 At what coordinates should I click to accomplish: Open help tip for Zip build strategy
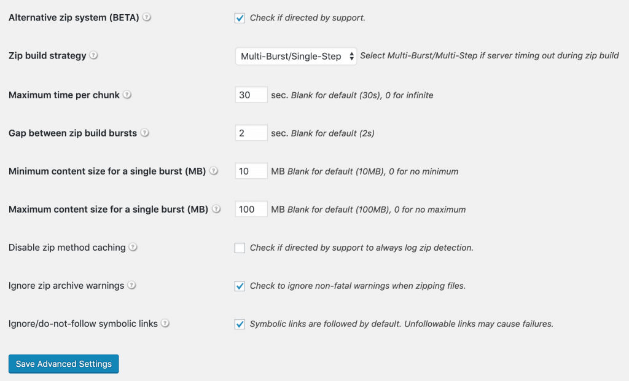click(x=93, y=55)
